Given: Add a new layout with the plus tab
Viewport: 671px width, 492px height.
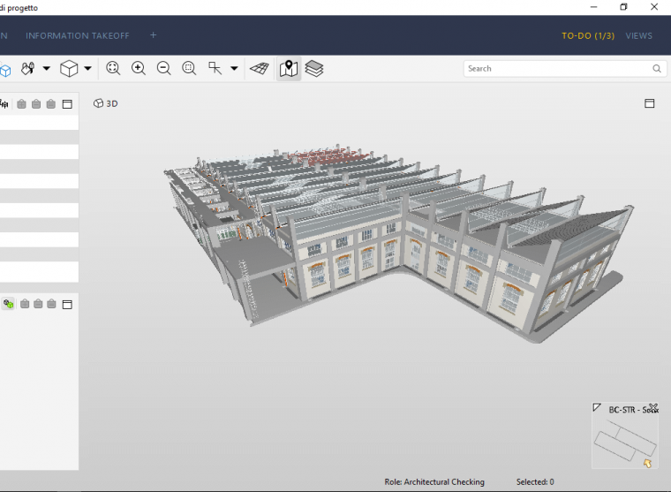Looking at the screenshot, I should point(154,35).
